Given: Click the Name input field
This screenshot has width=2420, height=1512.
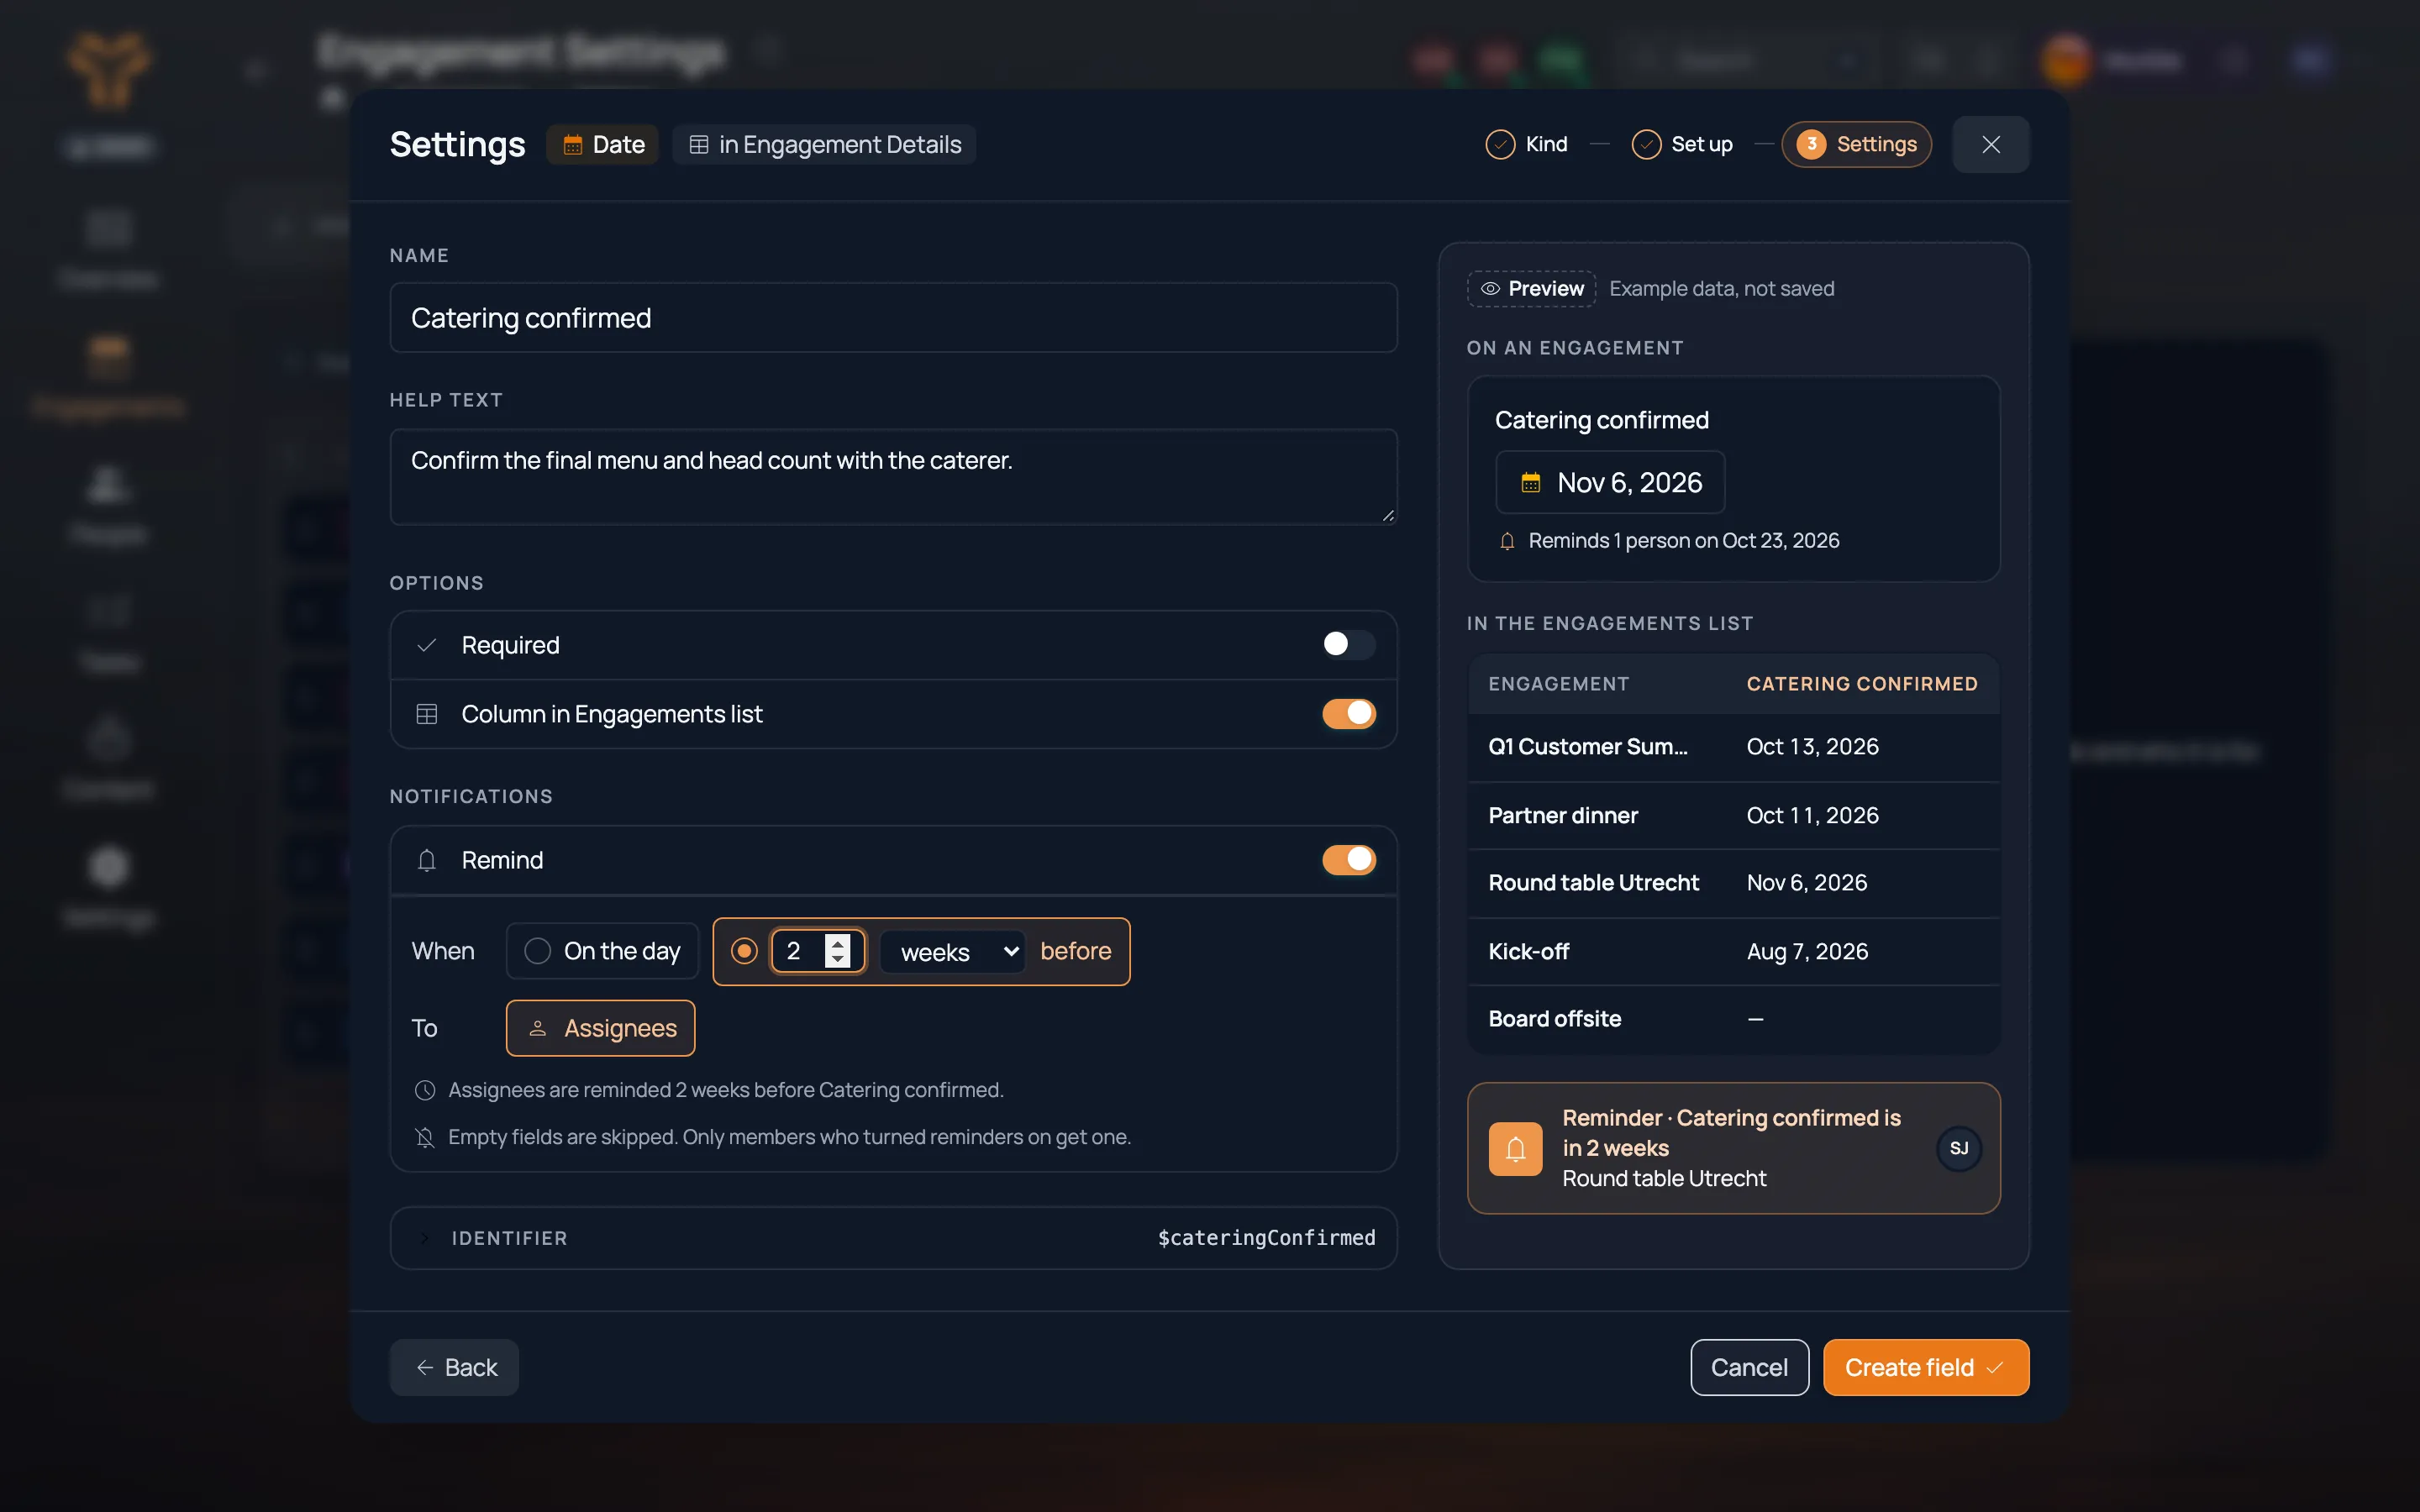Looking at the screenshot, I should pos(893,317).
